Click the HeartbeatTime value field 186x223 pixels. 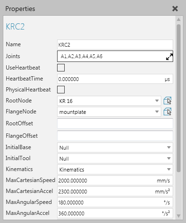[x=115, y=79]
